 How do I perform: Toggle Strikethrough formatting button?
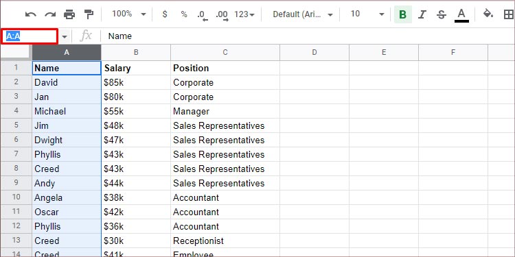coord(442,14)
